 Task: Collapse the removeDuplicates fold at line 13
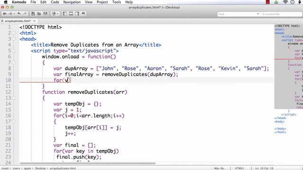pyautogui.click(x=14, y=98)
